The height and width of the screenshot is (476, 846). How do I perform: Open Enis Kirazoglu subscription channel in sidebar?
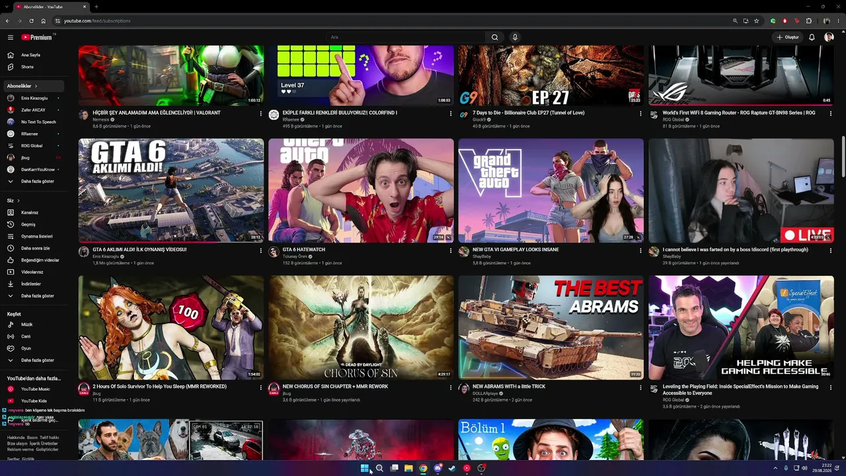pos(35,98)
